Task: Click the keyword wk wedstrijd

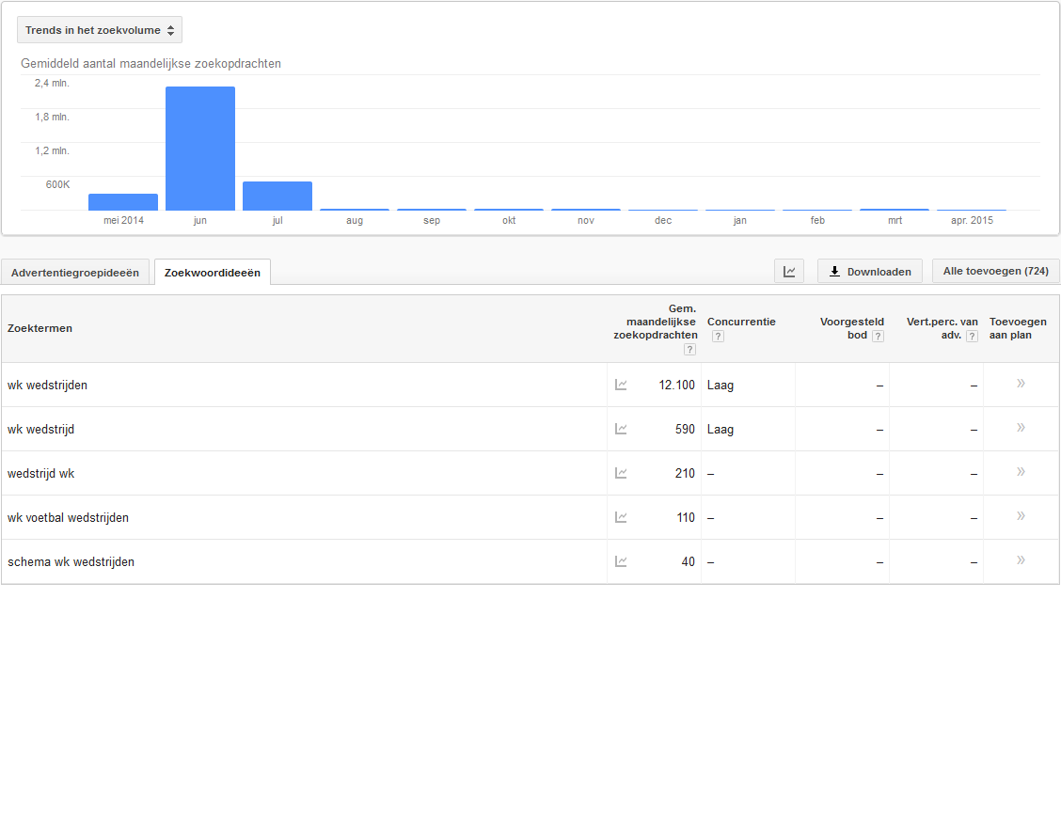Action: point(40,430)
